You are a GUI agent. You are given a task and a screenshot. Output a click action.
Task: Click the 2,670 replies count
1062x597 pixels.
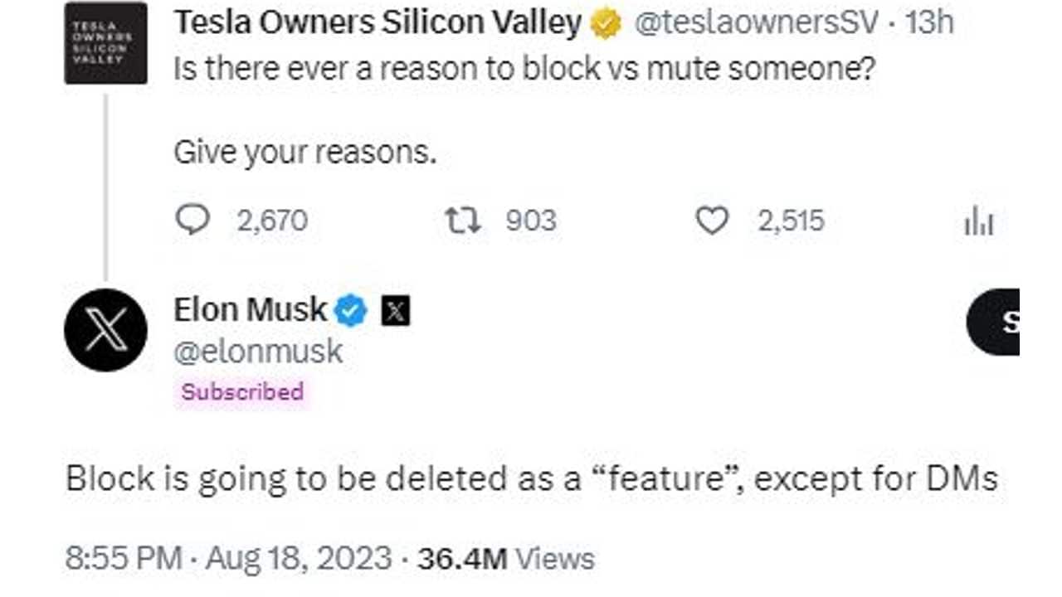272,221
